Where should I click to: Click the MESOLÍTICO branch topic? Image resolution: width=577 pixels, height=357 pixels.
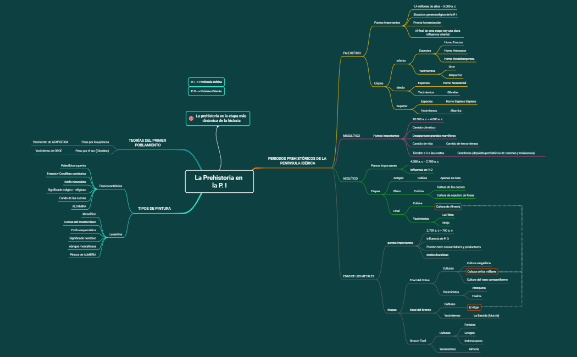pos(351,135)
